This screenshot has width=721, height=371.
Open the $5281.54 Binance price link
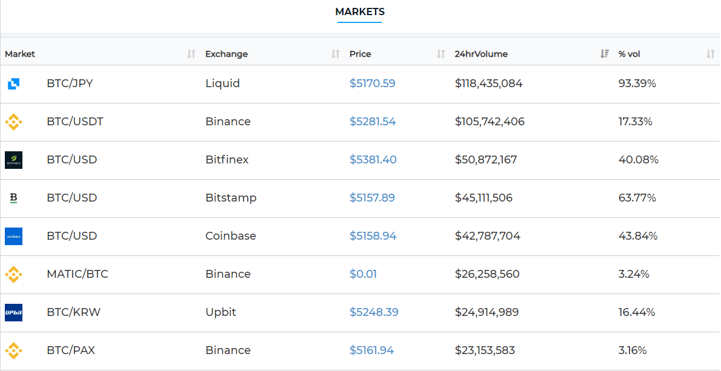coord(373,122)
